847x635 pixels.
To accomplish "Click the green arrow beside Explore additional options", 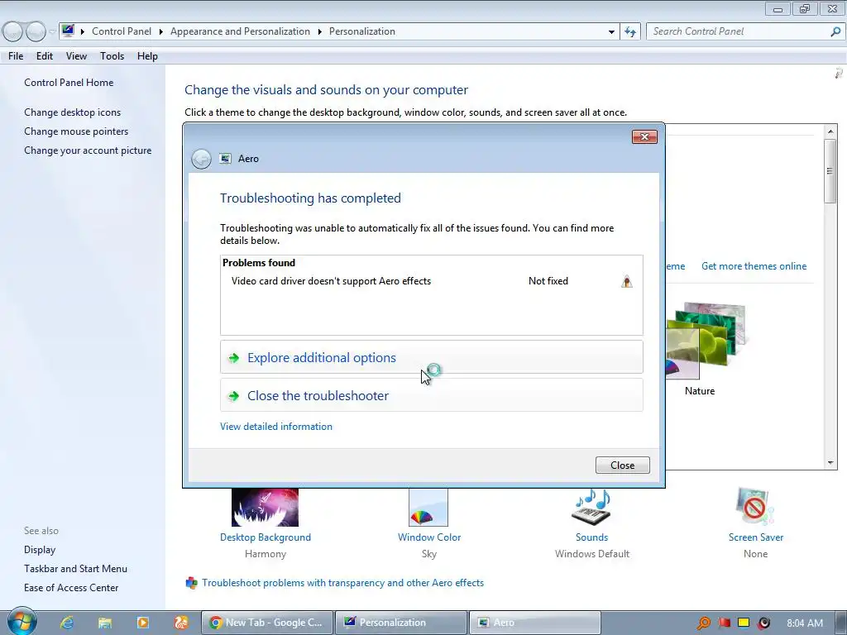I will coord(234,358).
